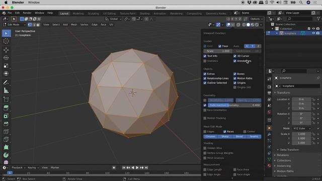Adjust the Fade Inactive Geometry slider
322x181 pixels.
tap(234, 105)
